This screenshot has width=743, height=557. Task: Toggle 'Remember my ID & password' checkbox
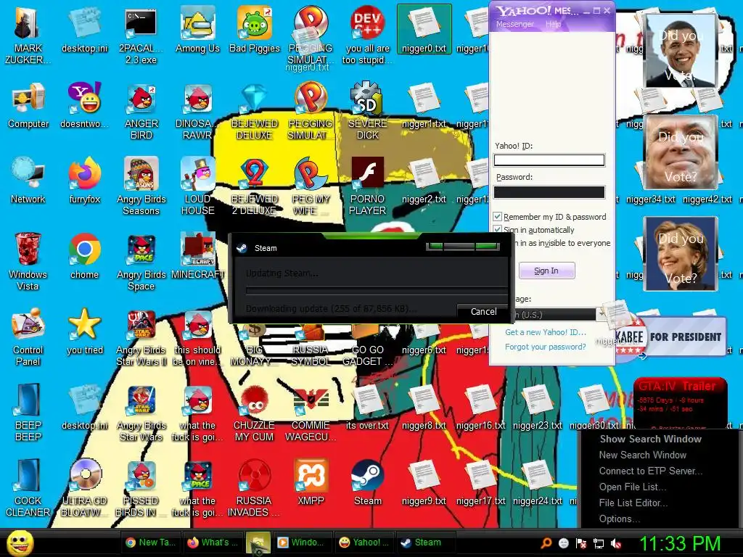(497, 217)
